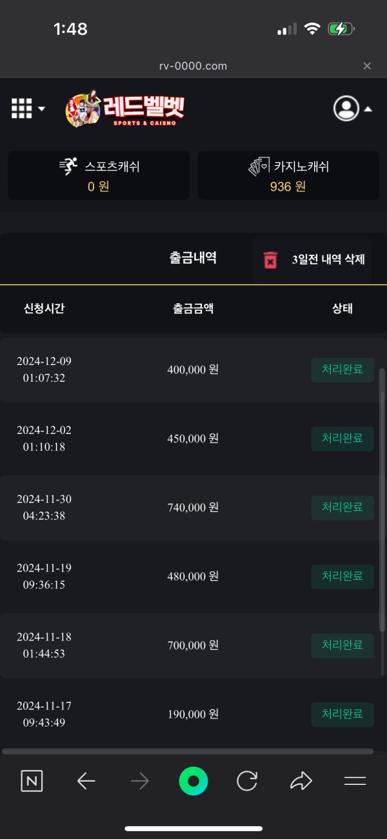Reload the page with the refresh icon

pyautogui.click(x=247, y=780)
